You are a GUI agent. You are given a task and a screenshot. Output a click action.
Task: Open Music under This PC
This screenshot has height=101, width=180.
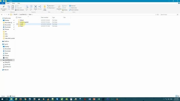pyautogui.click(x=6, y=53)
